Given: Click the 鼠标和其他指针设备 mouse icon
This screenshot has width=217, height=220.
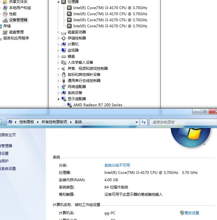Looking at the screenshot, I should (64, 75).
